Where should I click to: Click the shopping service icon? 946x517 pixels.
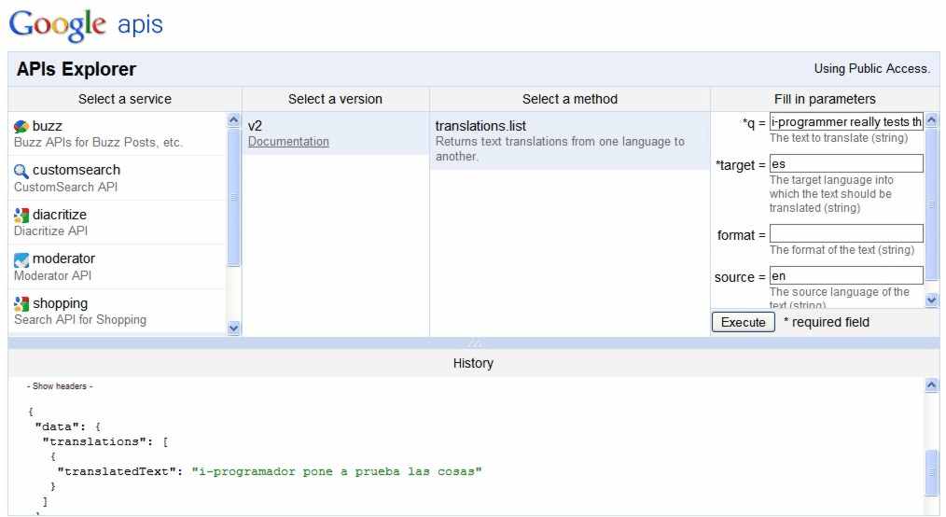click(21, 304)
